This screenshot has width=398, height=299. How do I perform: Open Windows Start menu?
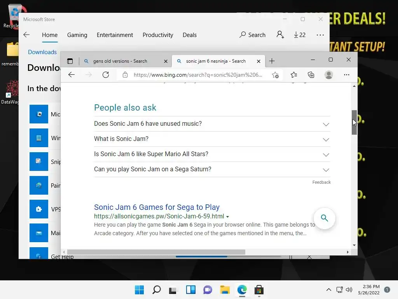(139, 290)
